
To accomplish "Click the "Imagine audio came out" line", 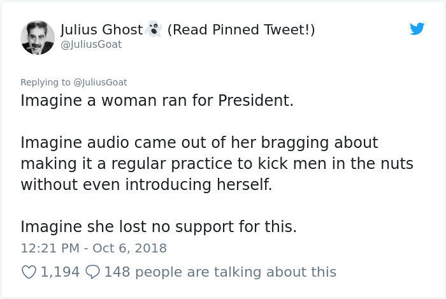I will (x=199, y=142).
